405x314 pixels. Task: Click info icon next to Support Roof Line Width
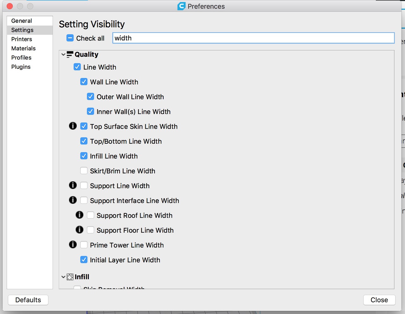(x=79, y=215)
